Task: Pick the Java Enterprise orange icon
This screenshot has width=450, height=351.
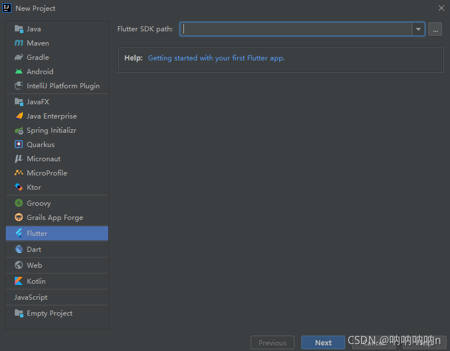Action: pos(19,116)
